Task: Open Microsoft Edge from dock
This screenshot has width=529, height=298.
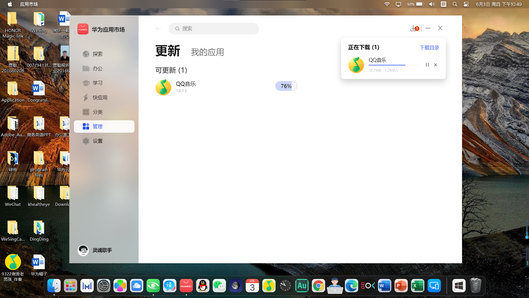Action: pyautogui.click(x=352, y=286)
